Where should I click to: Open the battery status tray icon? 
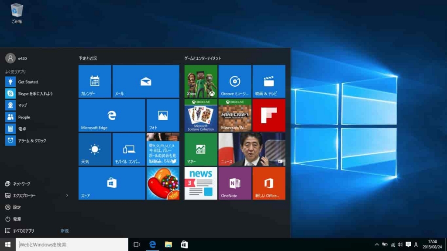tap(385, 244)
